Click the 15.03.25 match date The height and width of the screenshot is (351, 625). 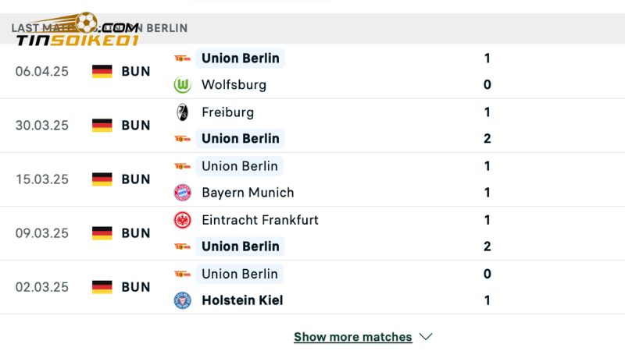[42, 179]
